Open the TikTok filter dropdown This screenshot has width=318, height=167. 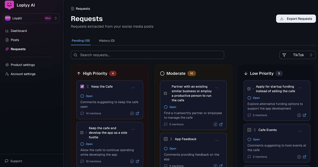click(298, 55)
